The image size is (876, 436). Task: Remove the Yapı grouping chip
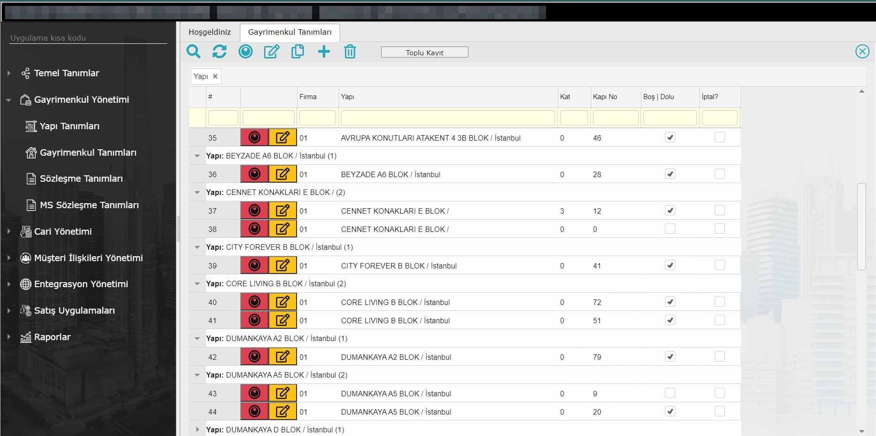pos(215,76)
